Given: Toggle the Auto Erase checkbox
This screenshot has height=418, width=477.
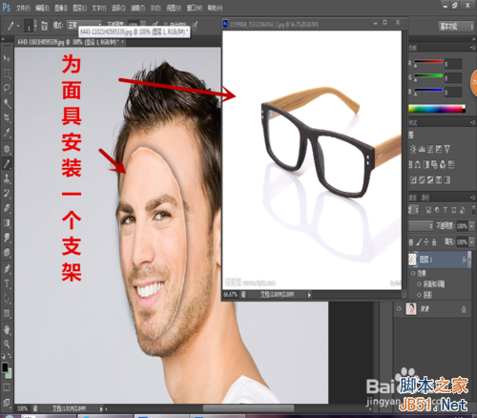Looking at the screenshot, I should tap(165, 25).
